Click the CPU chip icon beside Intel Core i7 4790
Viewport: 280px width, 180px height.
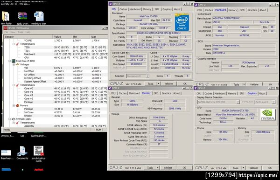(14, 61)
